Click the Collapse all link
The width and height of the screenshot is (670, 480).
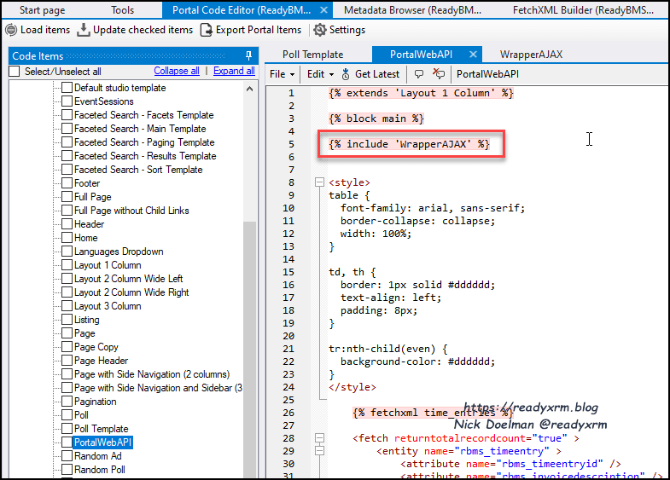[x=177, y=72]
